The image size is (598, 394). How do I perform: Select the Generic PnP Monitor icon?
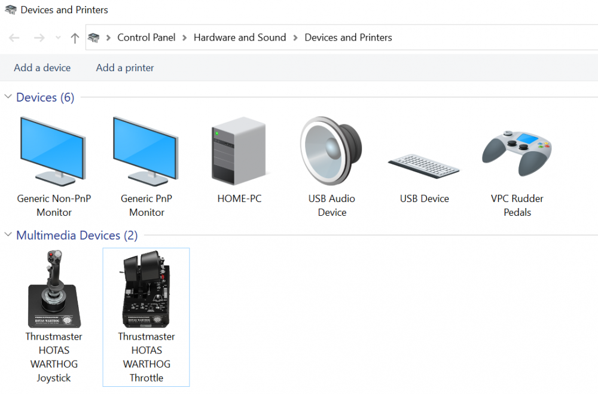tap(146, 151)
